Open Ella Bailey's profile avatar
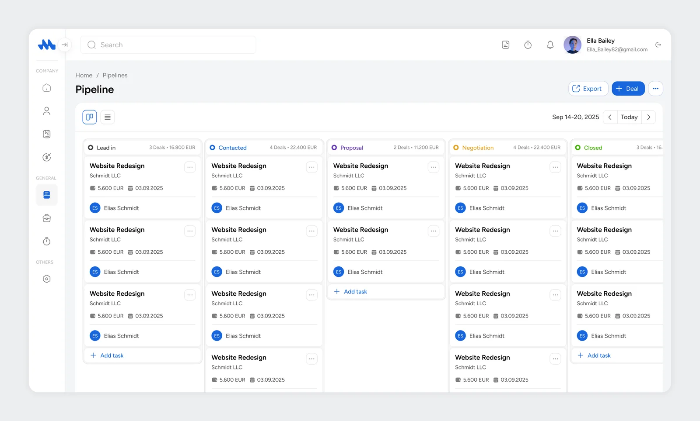Viewport: 700px width, 421px height. coord(572,45)
